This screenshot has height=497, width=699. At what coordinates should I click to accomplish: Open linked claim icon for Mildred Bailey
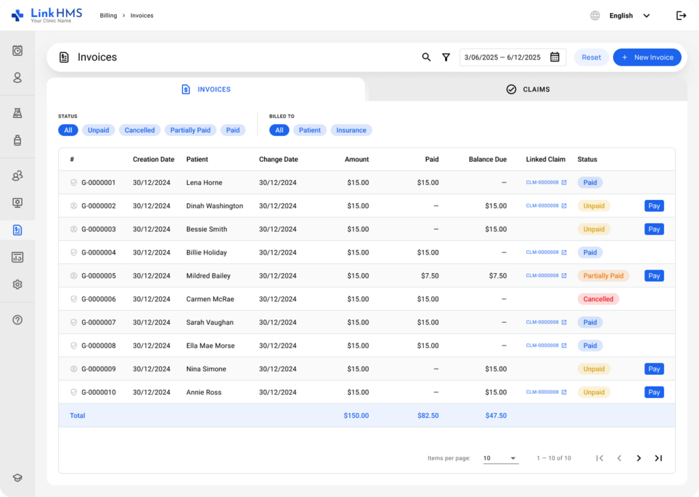coord(564,276)
